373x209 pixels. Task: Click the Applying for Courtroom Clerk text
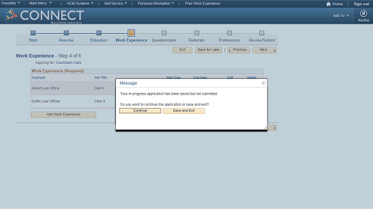coord(58,63)
